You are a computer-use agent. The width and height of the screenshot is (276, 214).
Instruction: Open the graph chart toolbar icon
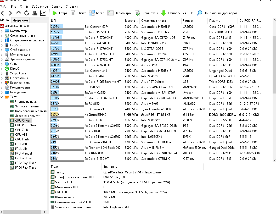coord(43,13)
